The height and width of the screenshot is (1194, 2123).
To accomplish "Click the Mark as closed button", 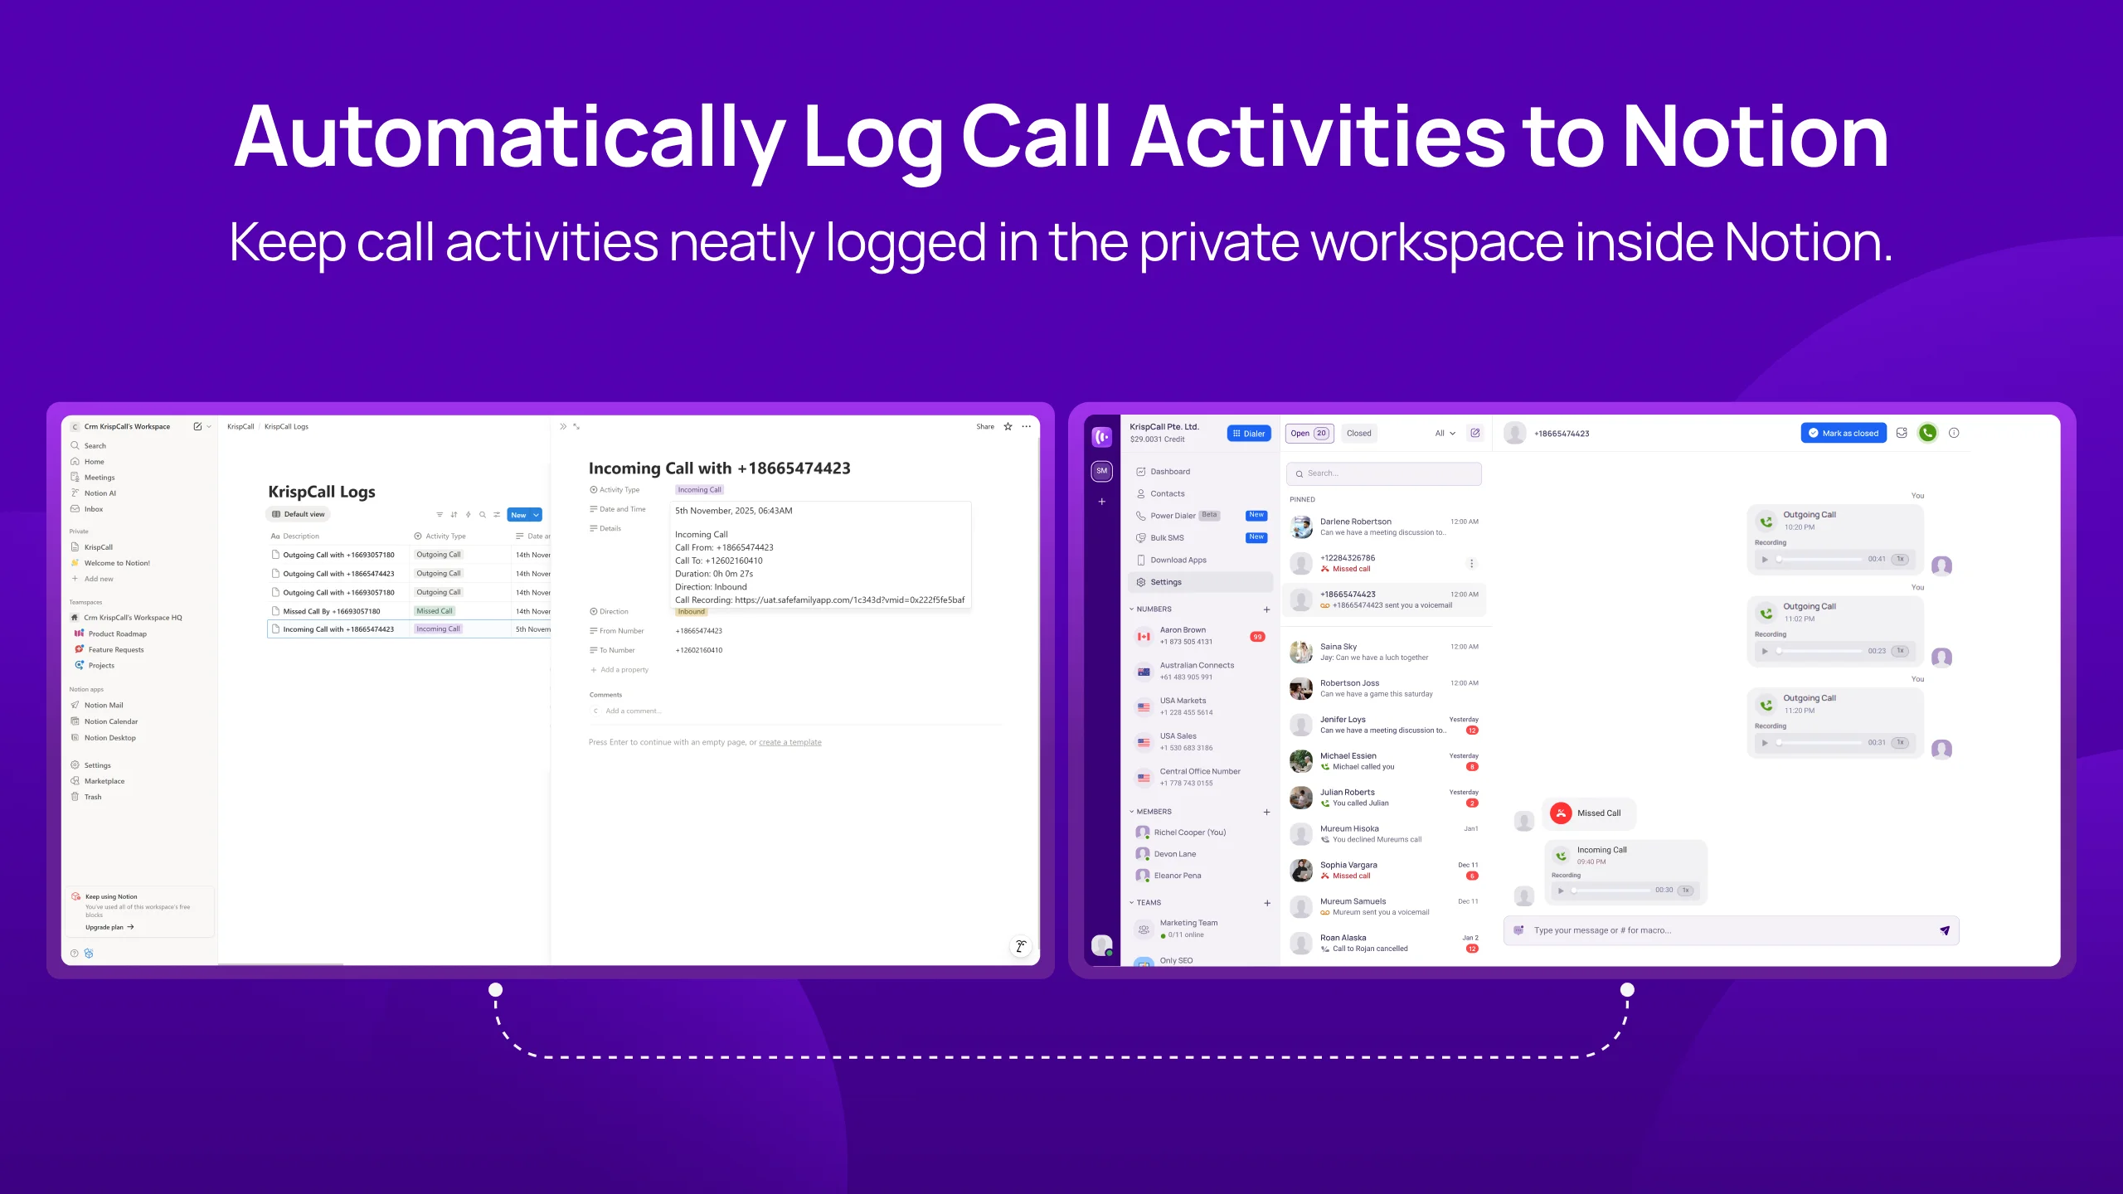I will pyautogui.click(x=1844, y=433).
